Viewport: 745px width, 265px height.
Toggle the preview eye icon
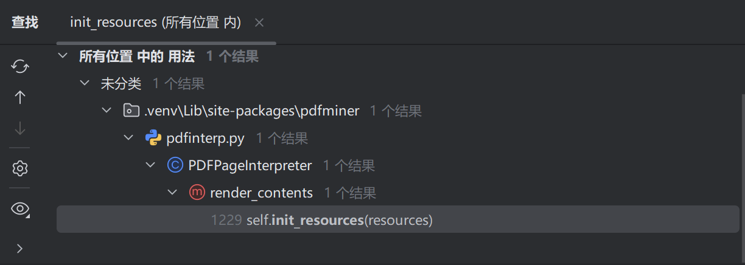click(x=20, y=209)
